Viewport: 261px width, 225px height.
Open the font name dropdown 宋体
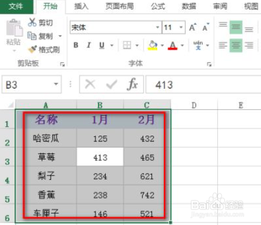tap(158, 27)
